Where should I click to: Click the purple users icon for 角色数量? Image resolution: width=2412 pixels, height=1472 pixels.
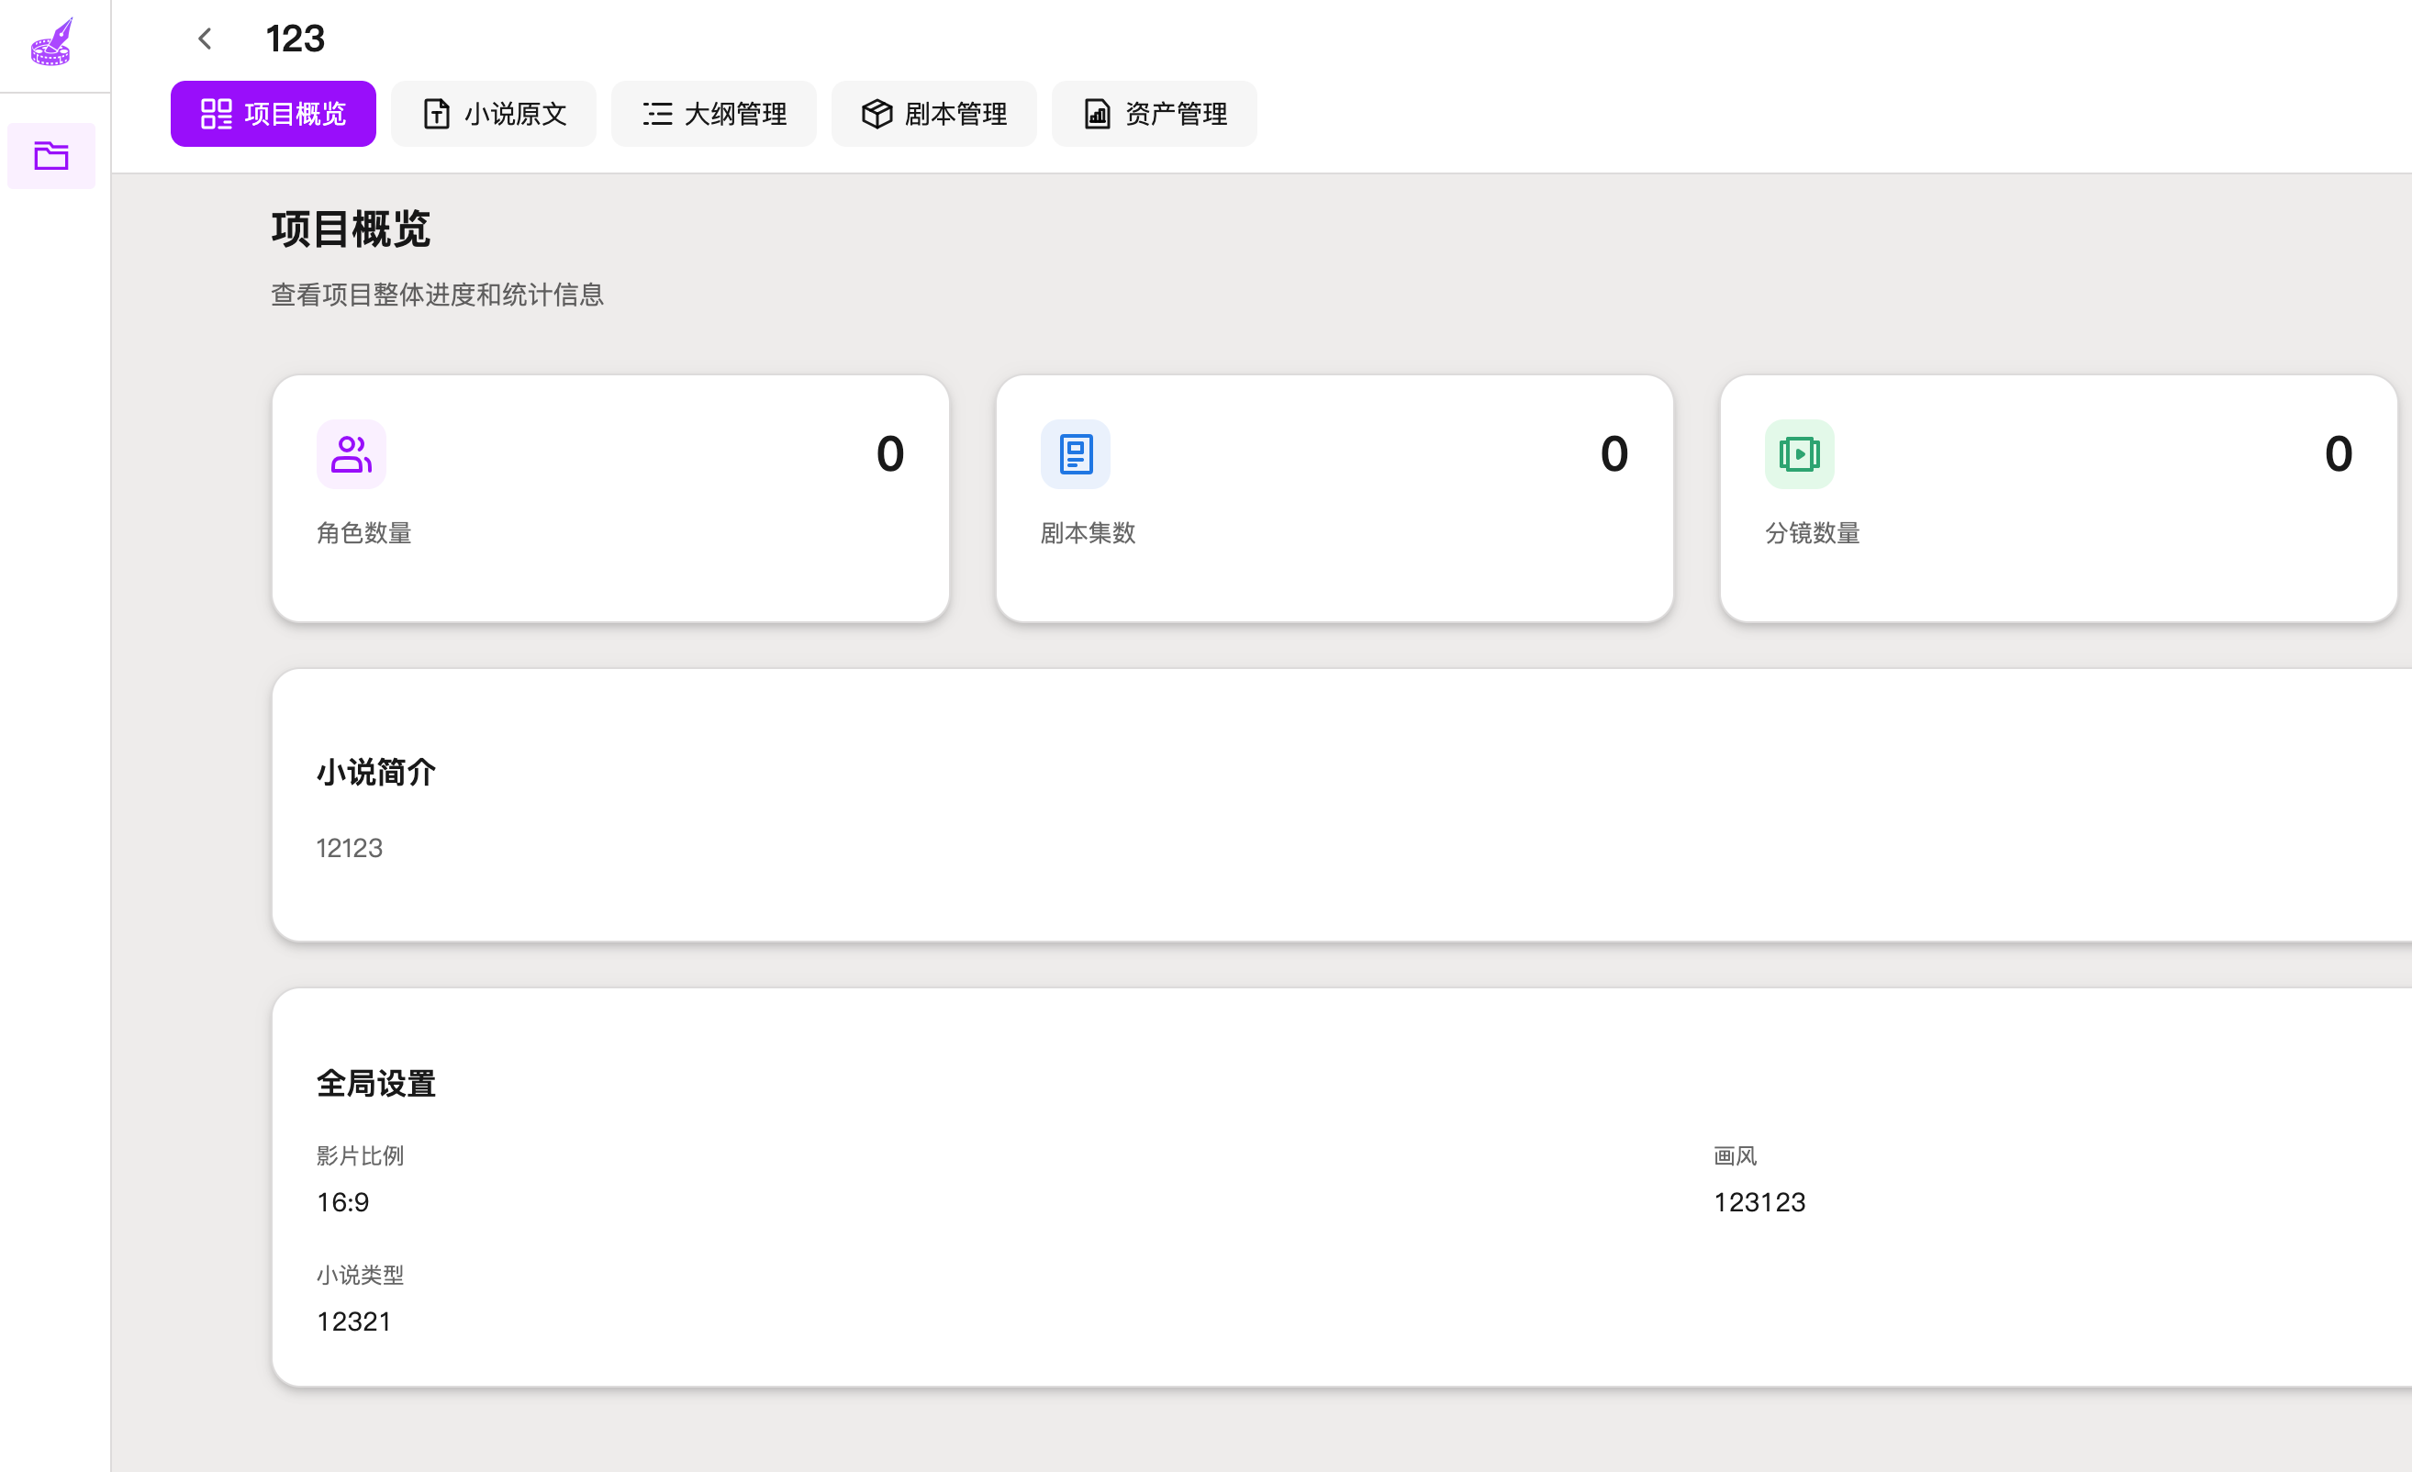point(351,454)
